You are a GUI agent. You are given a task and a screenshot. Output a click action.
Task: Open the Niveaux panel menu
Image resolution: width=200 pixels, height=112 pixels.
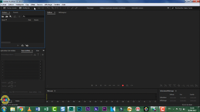55,91
